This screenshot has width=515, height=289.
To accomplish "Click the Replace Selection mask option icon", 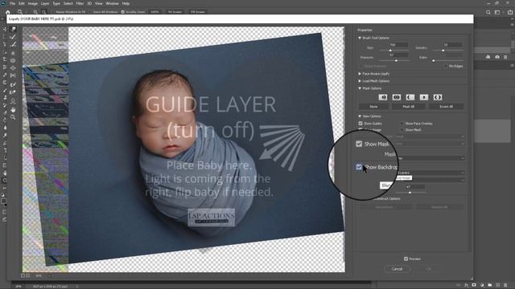I will point(383,97).
